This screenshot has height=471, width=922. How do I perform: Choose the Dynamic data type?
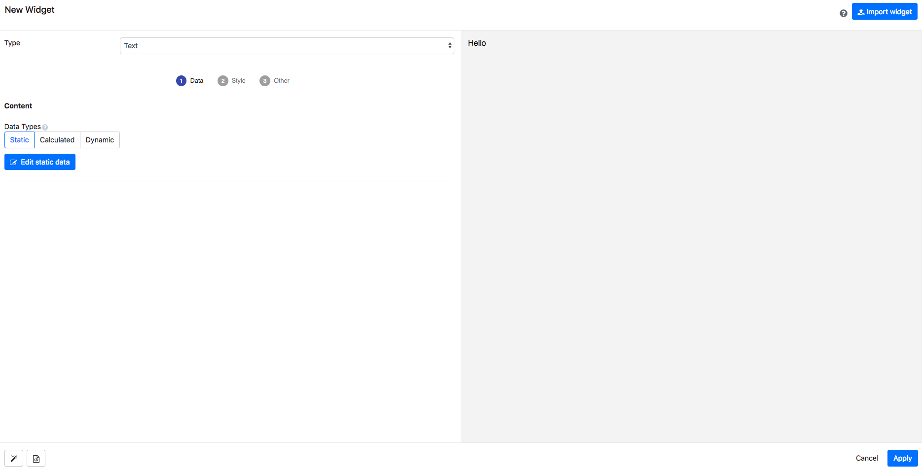coord(100,140)
